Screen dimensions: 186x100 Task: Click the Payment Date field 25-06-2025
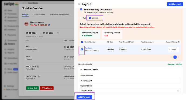pyautogui.click(x=130, y=91)
